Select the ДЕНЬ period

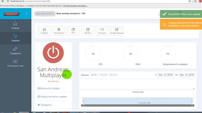[x=94, y=75]
